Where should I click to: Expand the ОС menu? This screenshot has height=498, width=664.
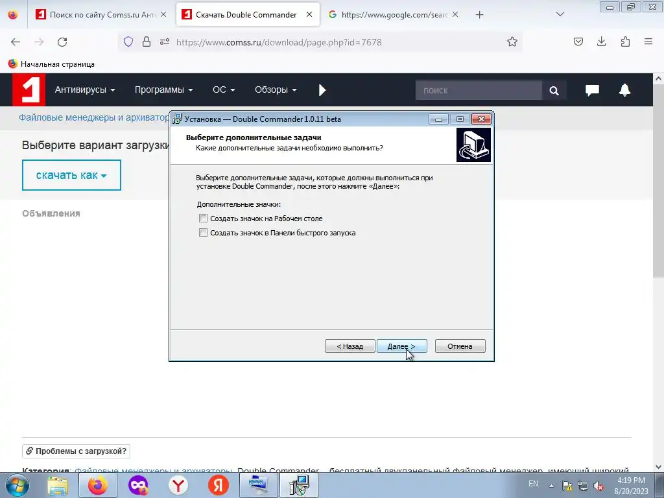pyautogui.click(x=224, y=89)
